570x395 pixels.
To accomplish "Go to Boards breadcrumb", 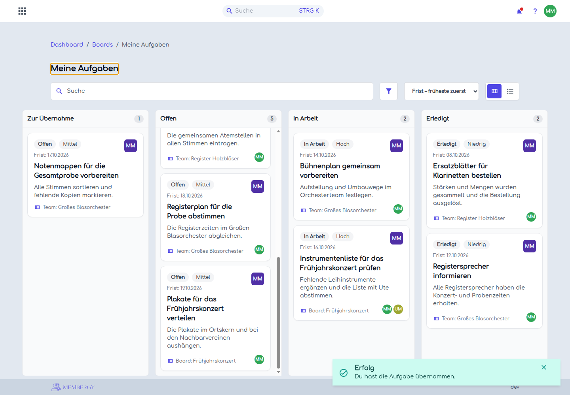I will (x=103, y=45).
